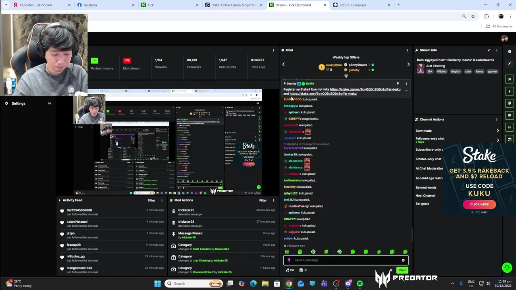Click the Filipino stream tag
The image size is (516, 290).
(x=442, y=71)
